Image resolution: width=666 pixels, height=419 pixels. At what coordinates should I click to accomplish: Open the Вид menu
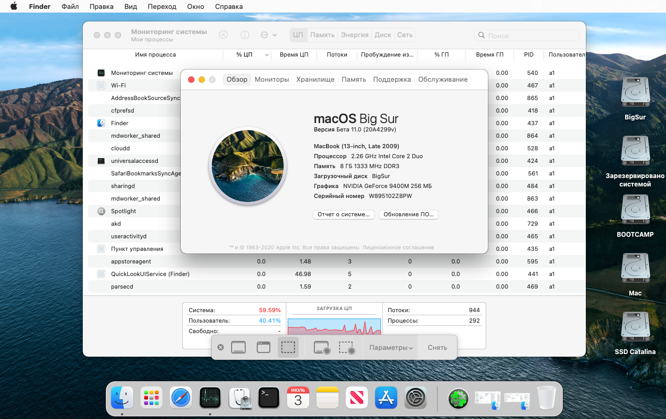(131, 7)
